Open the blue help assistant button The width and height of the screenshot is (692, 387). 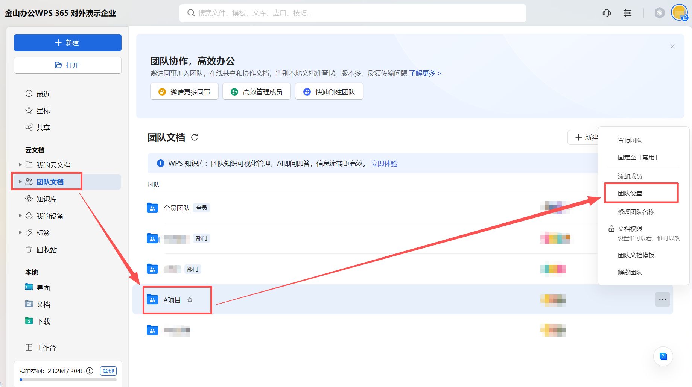coord(663,356)
